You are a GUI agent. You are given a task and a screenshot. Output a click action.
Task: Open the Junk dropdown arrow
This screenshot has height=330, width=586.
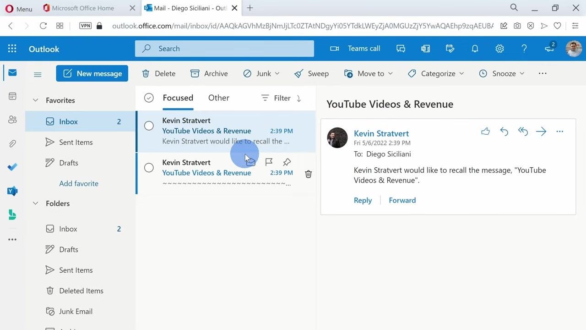coord(277,74)
